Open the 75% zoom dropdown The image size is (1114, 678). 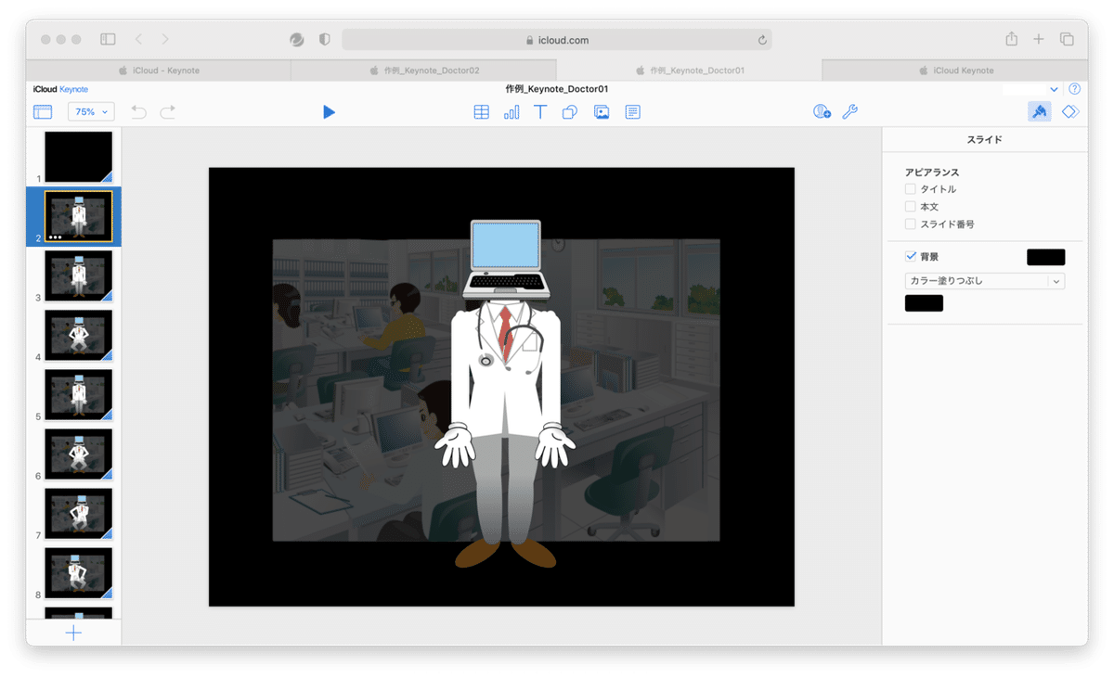coord(90,111)
